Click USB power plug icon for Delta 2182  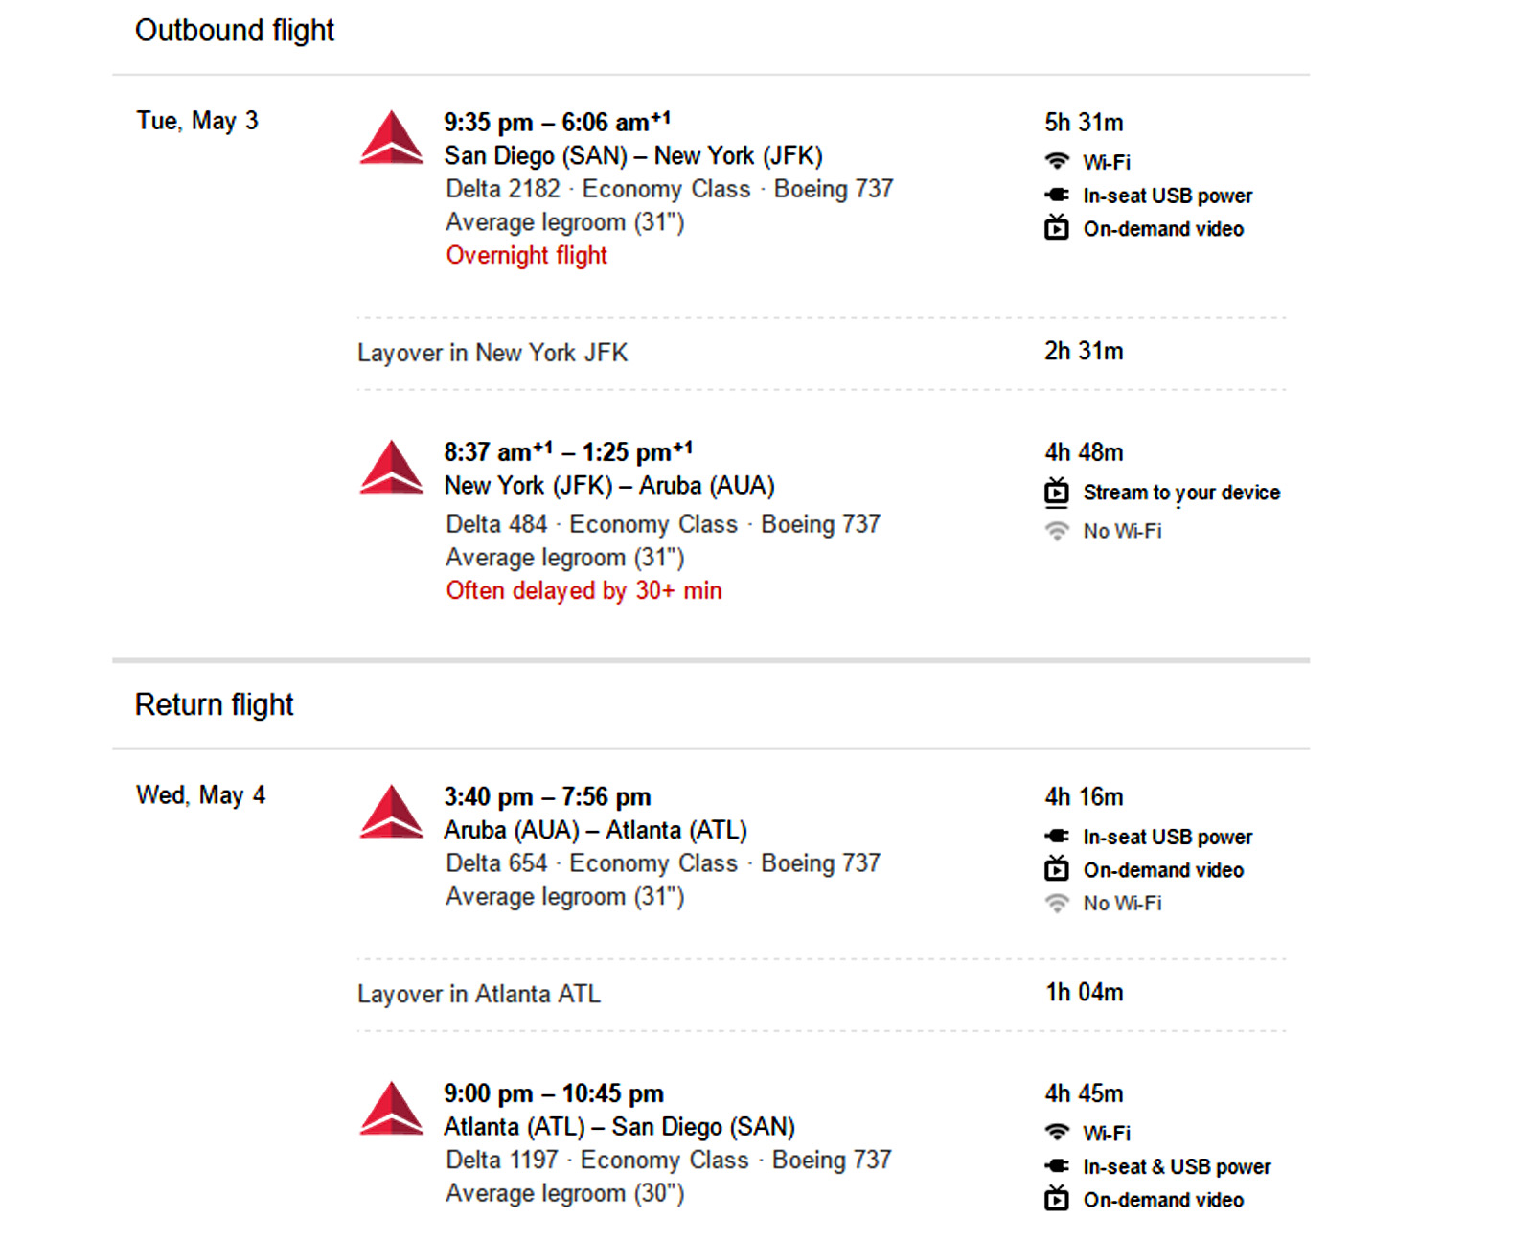tap(1057, 195)
